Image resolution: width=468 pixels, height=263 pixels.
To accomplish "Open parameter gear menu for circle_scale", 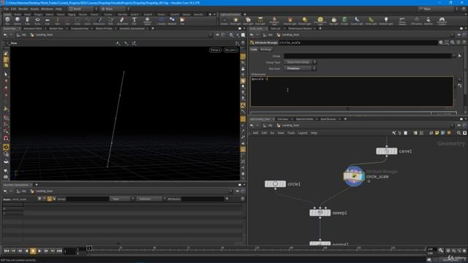I will click(x=441, y=42).
